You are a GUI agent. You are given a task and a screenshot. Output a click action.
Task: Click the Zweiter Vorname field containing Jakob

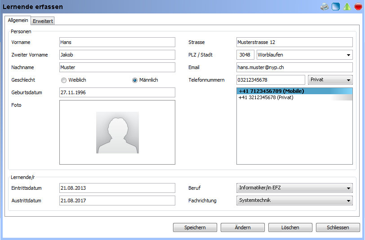(117, 55)
